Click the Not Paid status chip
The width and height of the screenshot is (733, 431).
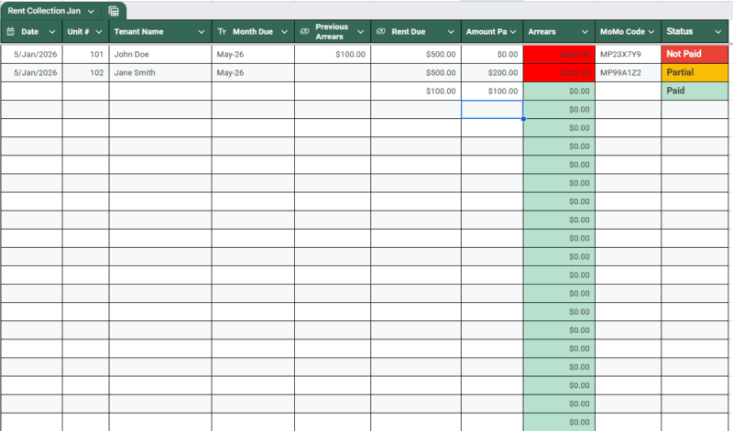[695, 54]
